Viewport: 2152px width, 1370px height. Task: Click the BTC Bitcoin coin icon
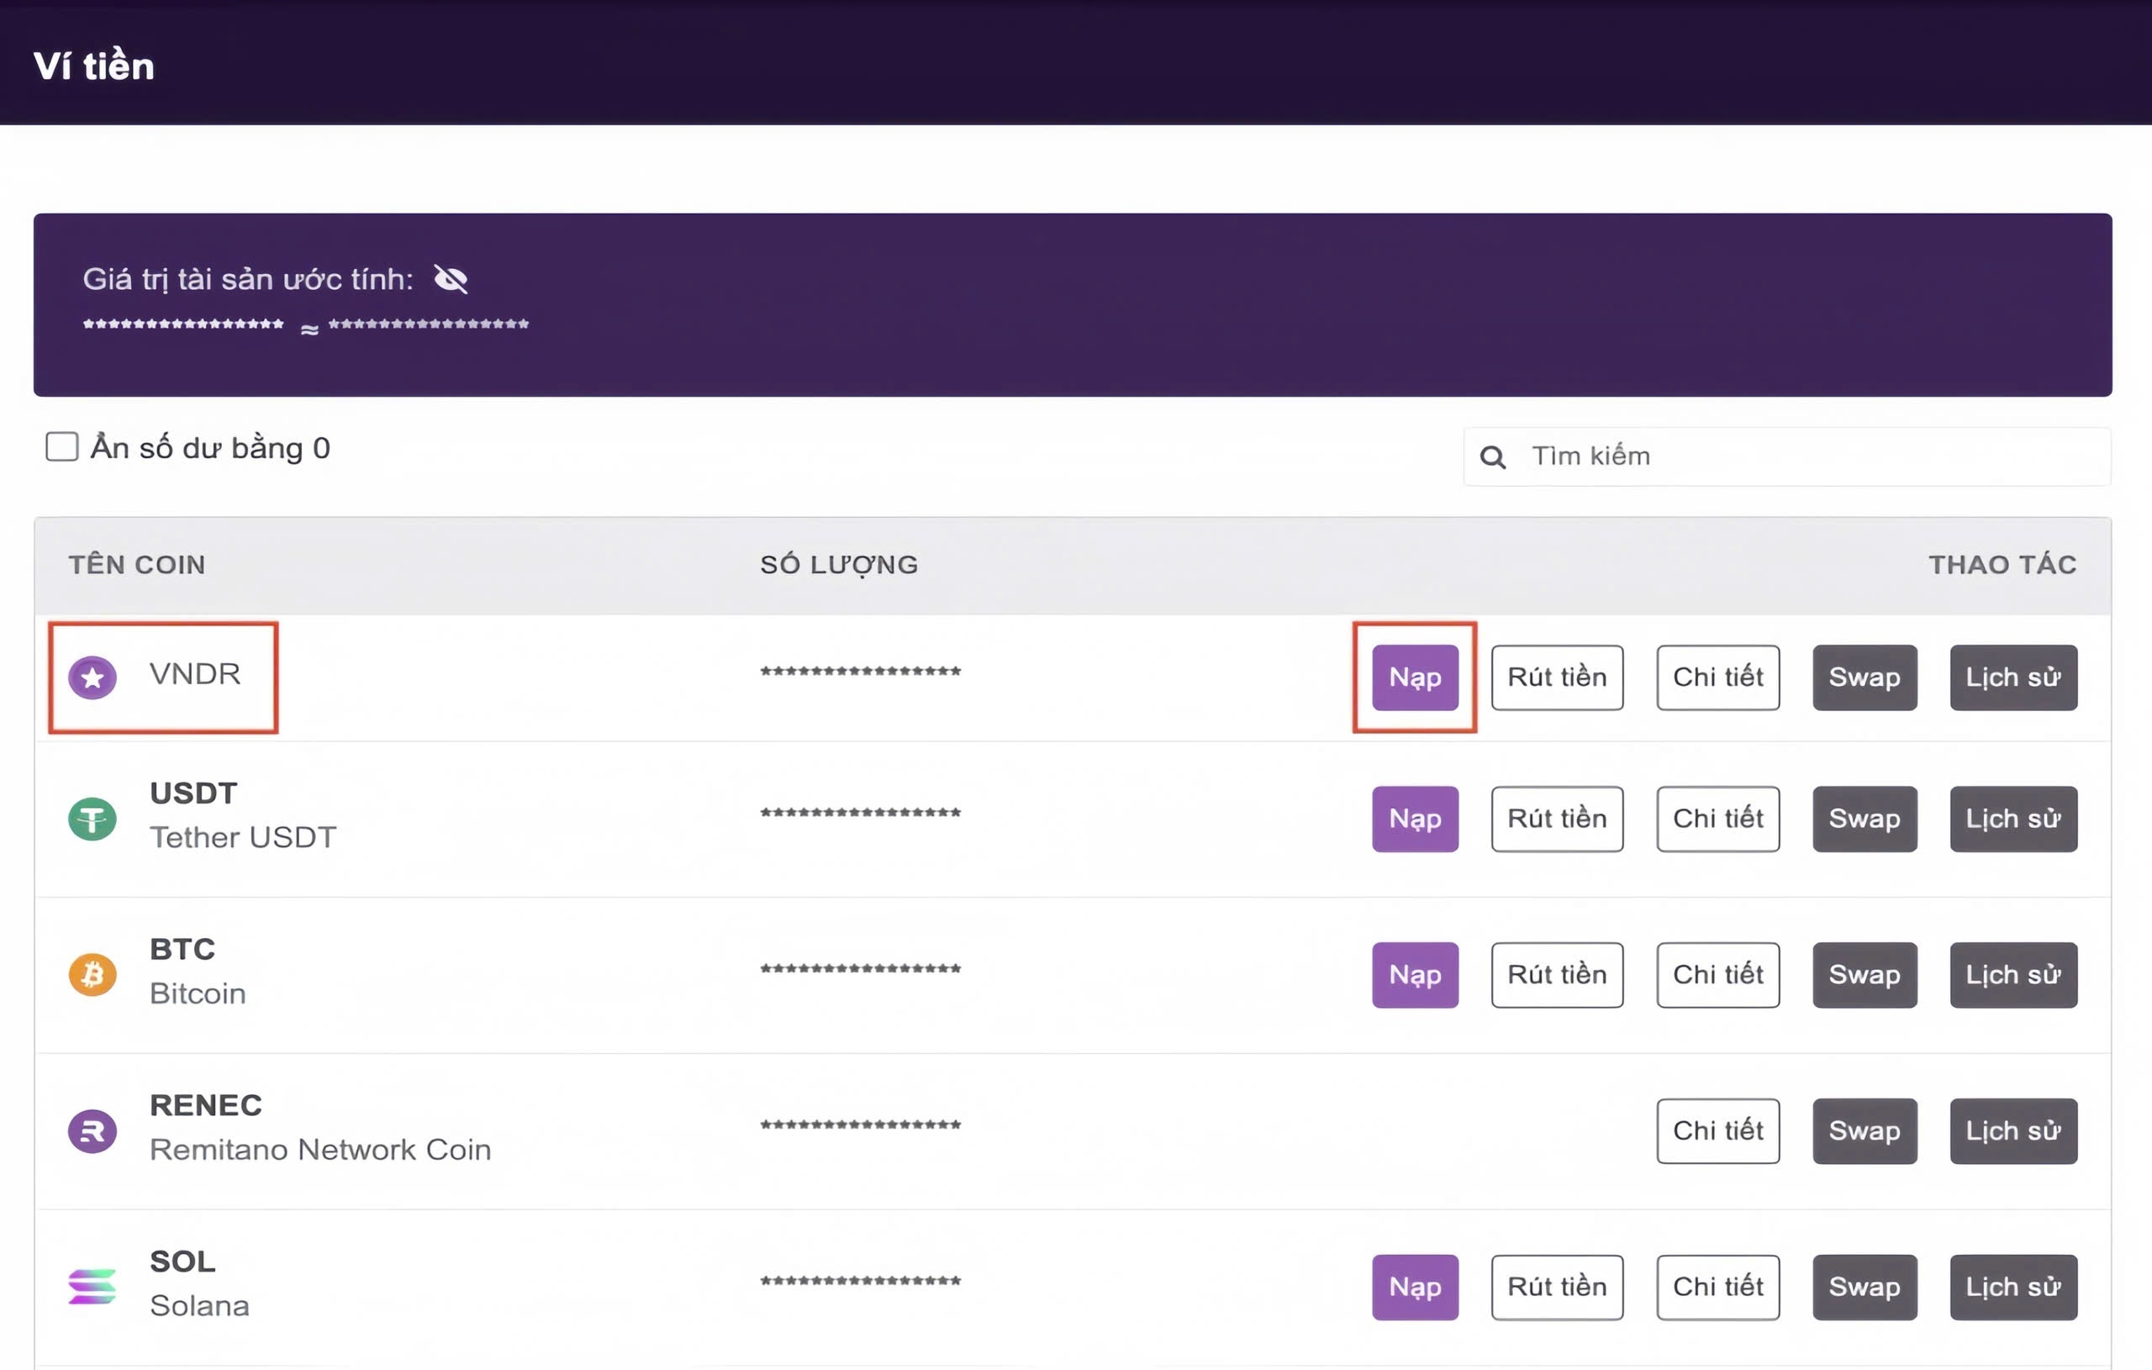[x=93, y=975]
